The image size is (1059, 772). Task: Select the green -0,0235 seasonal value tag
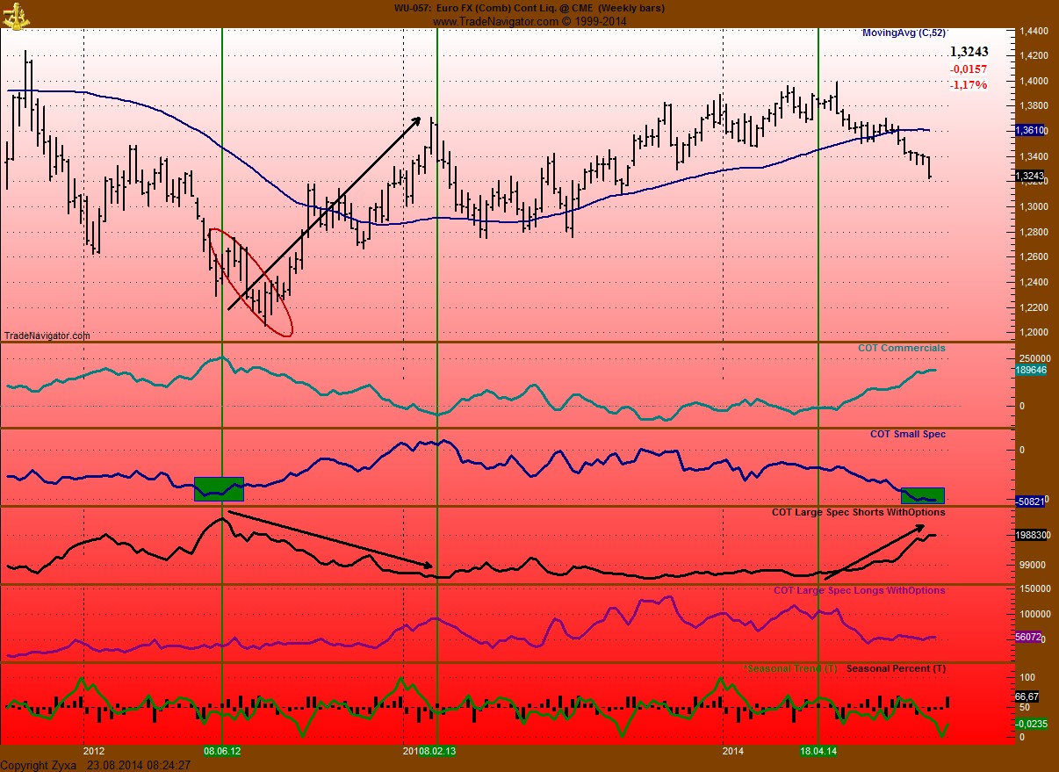click(x=1031, y=723)
